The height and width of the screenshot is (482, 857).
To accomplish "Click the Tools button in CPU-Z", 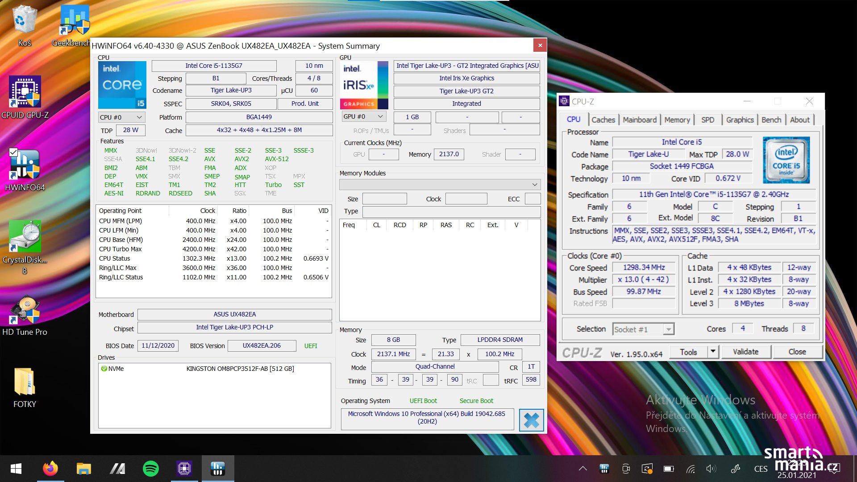I will 688,352.
